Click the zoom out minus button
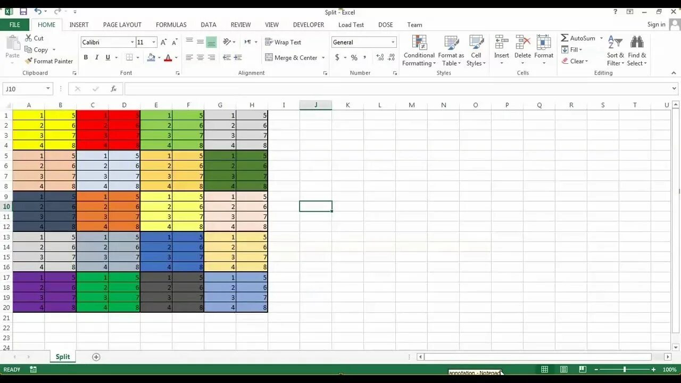Screen dimensions: 681x383 pyautogui.click(x=596, y=369)
